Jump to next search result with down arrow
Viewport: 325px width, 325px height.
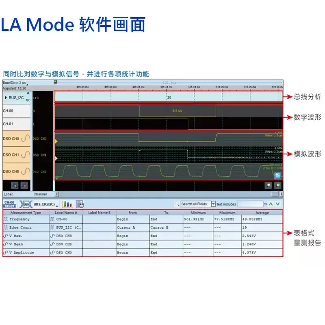[278, 204]
